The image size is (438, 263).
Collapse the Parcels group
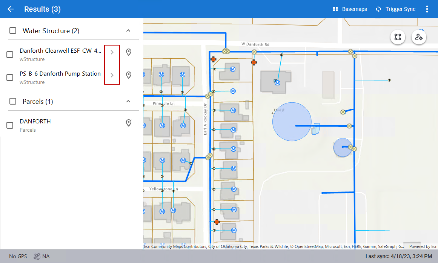128,102
